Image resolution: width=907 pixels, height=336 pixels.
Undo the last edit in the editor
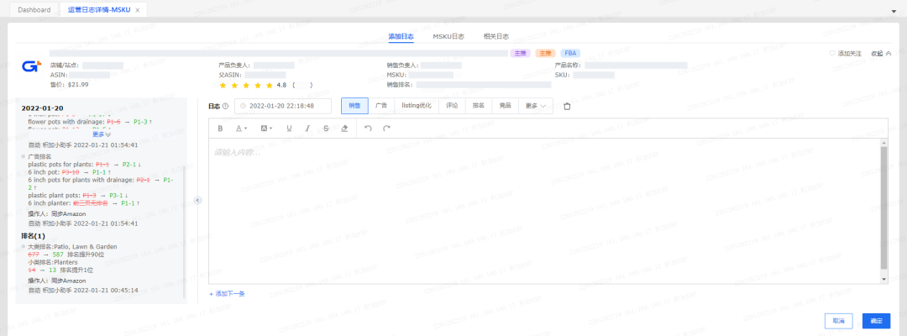(368, 129)
